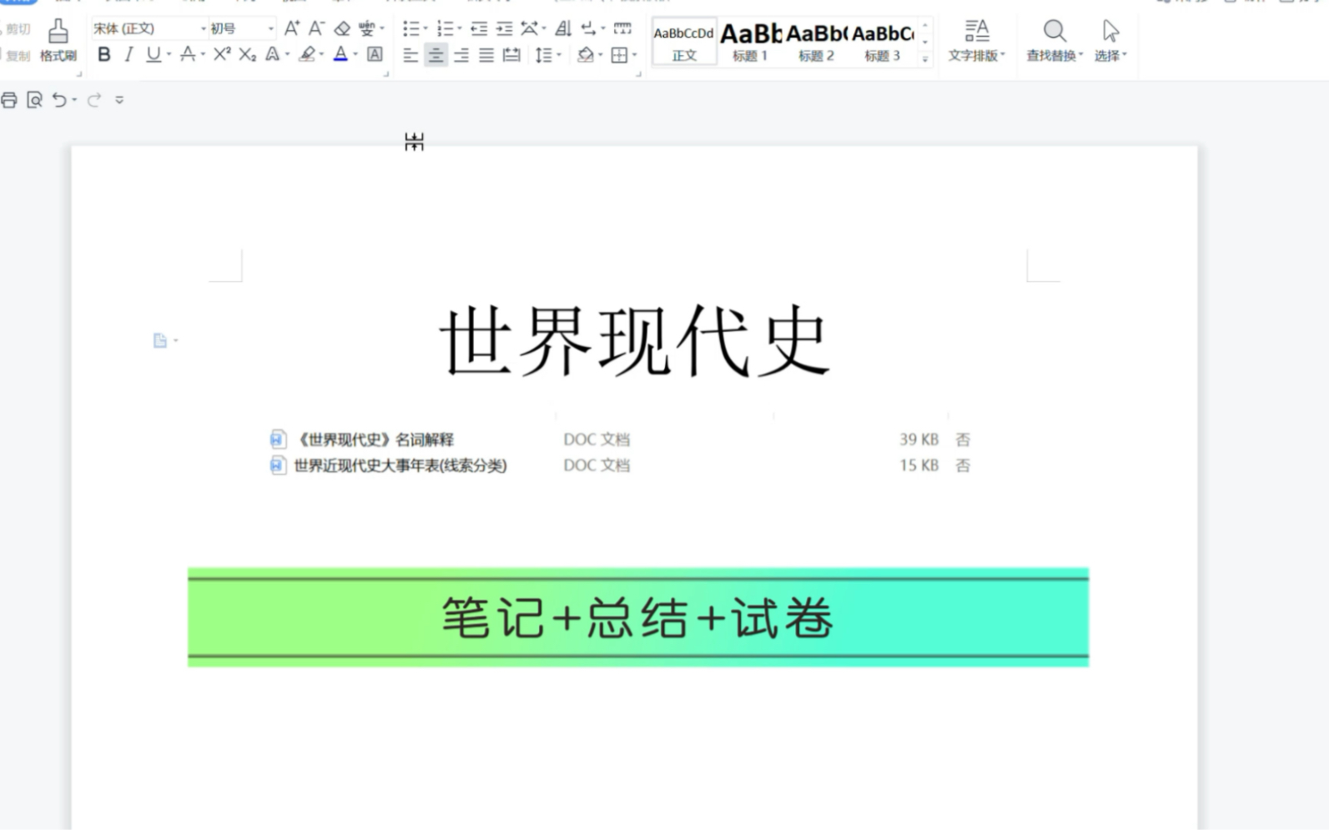The width and height of the screenshot is (1329, 830).
Task: Redo the last undone action
Action: [x=94, y=100]
